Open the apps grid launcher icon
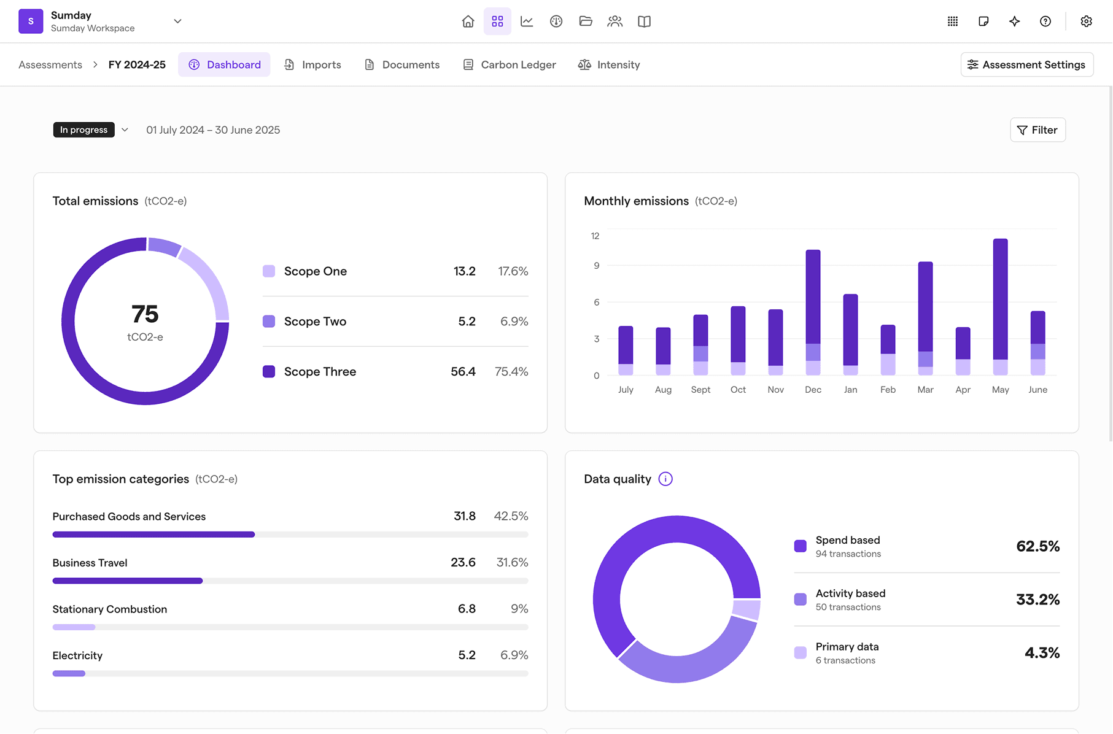This screenshot has width=1113, height=734. (953, 21)
